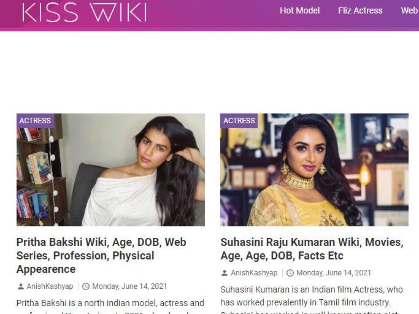
Task: Open the Hot Model menu item
Action: click(x=299, y=10)
